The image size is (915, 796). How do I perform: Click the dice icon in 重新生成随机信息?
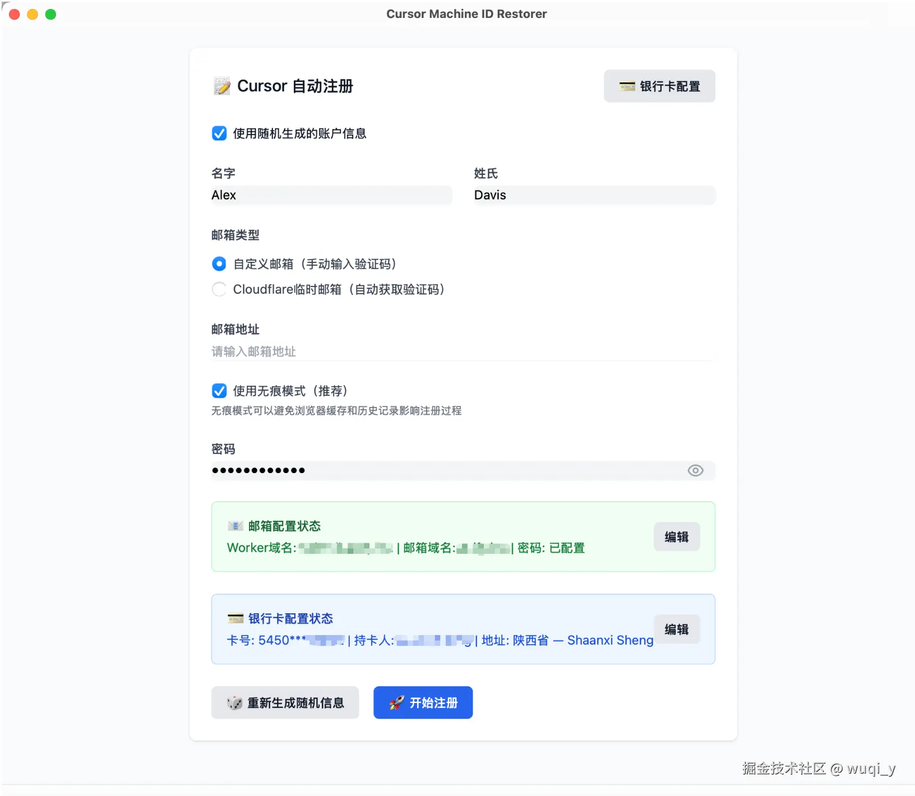(235, 703)
